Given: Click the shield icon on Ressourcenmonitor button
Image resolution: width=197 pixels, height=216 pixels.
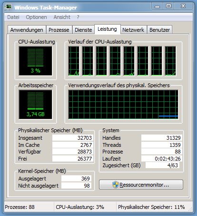Looking at the screenshot, I should pyautogui.click(x=115, y=185).
